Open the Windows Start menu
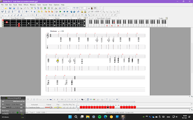 [70, 117]
